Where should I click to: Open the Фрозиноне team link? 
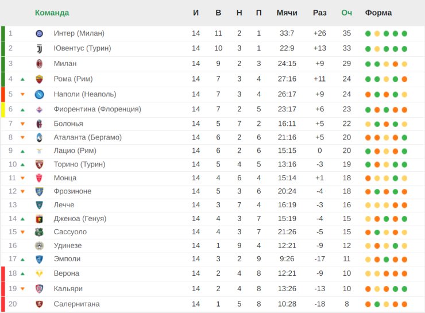pos(72,191)
